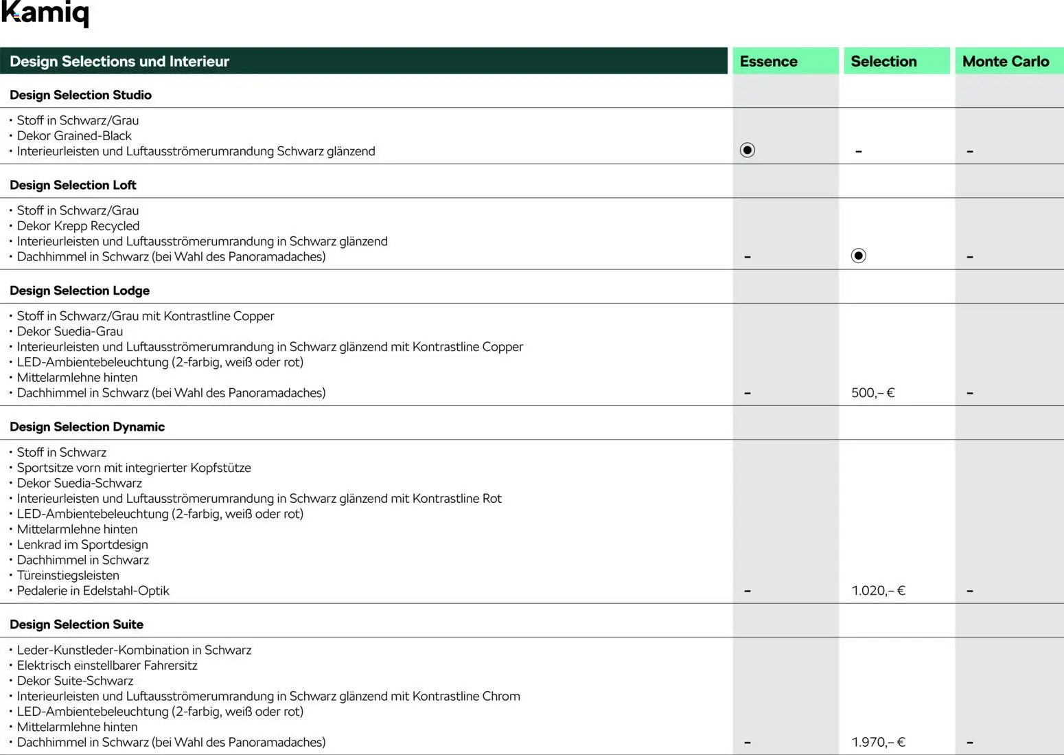Click the Kamiq title
The image size is (1064, 755).
[45, 13]
